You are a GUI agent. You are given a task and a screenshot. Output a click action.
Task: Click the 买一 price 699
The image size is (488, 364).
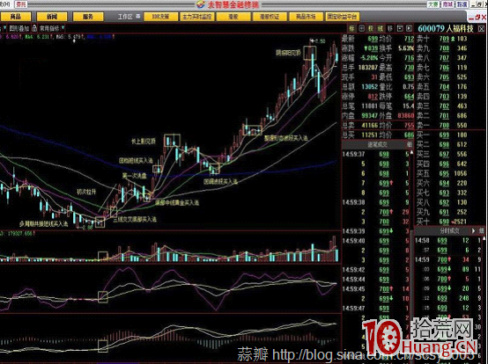pos(444,135)
